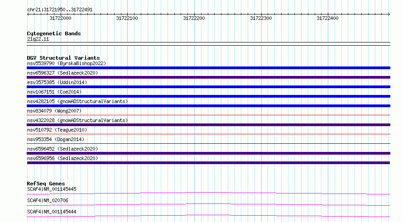Open variant nsv5539790 (ByrskaBishop2022) label
The width and height of the screenshot is (403, 222).
pos(67,63)
